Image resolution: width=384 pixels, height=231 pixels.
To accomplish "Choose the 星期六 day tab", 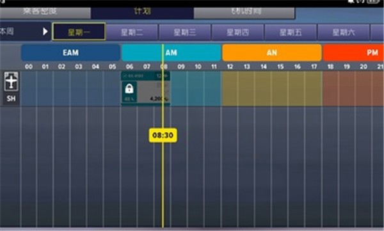I will coord(343,32).
